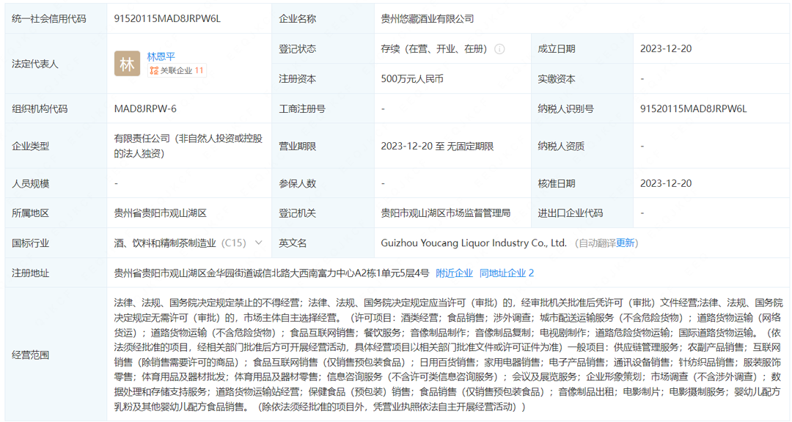Select credit code 91520115MAD8JRPW6L in first row

[167, 18]
